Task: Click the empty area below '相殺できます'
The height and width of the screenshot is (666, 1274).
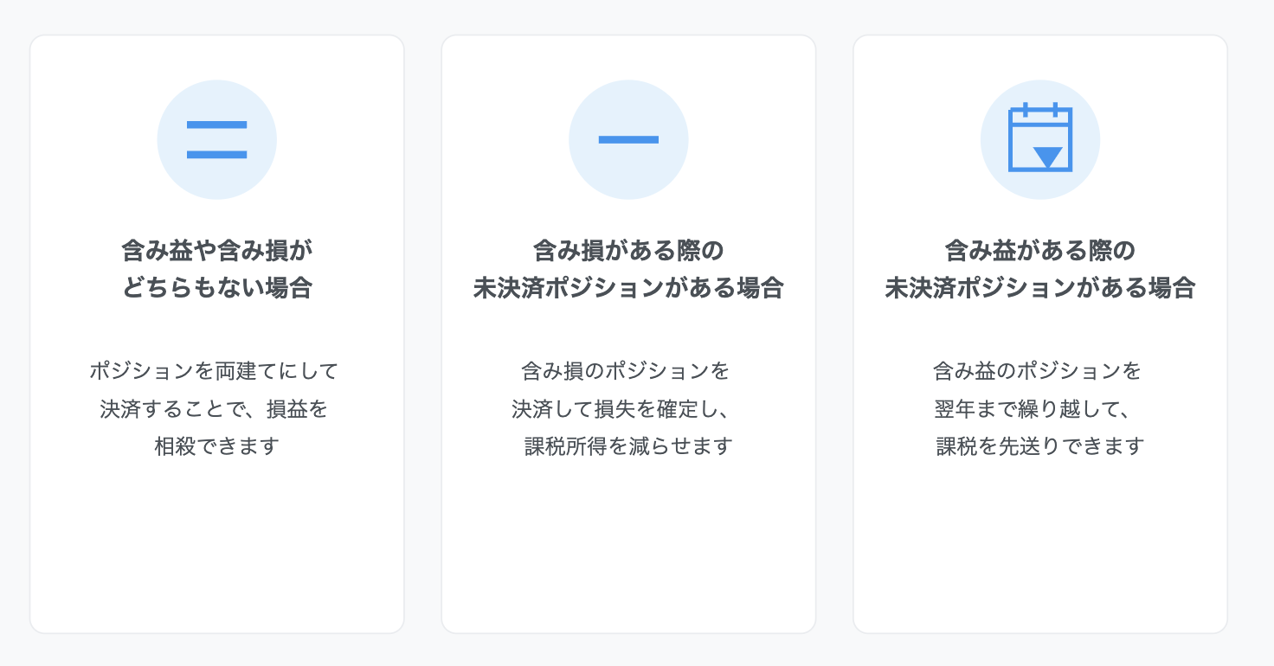Action: pos(216,545)
